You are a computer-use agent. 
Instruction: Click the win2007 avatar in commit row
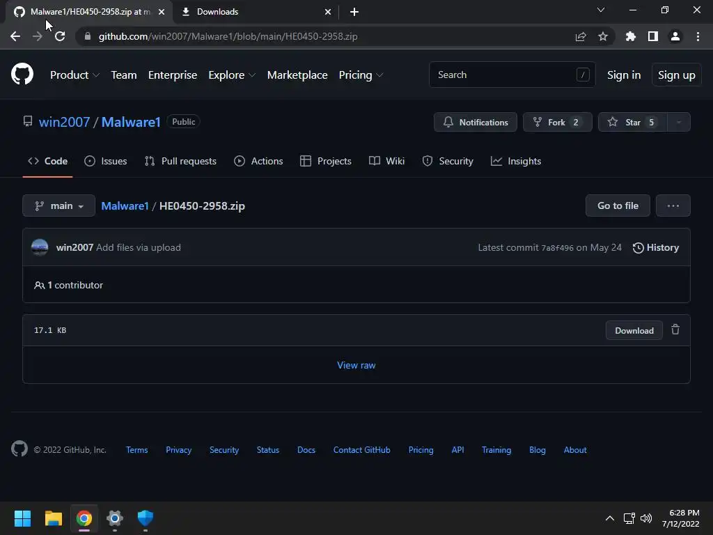(x=40, y=247)
